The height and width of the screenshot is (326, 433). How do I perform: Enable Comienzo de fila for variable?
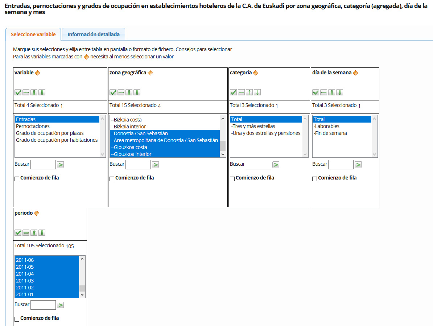point(17,179)
